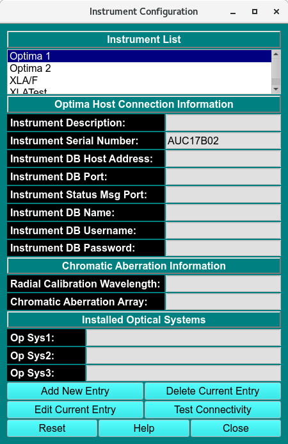
Task: Click the Op Sys1 label
Action: [46, 337]
